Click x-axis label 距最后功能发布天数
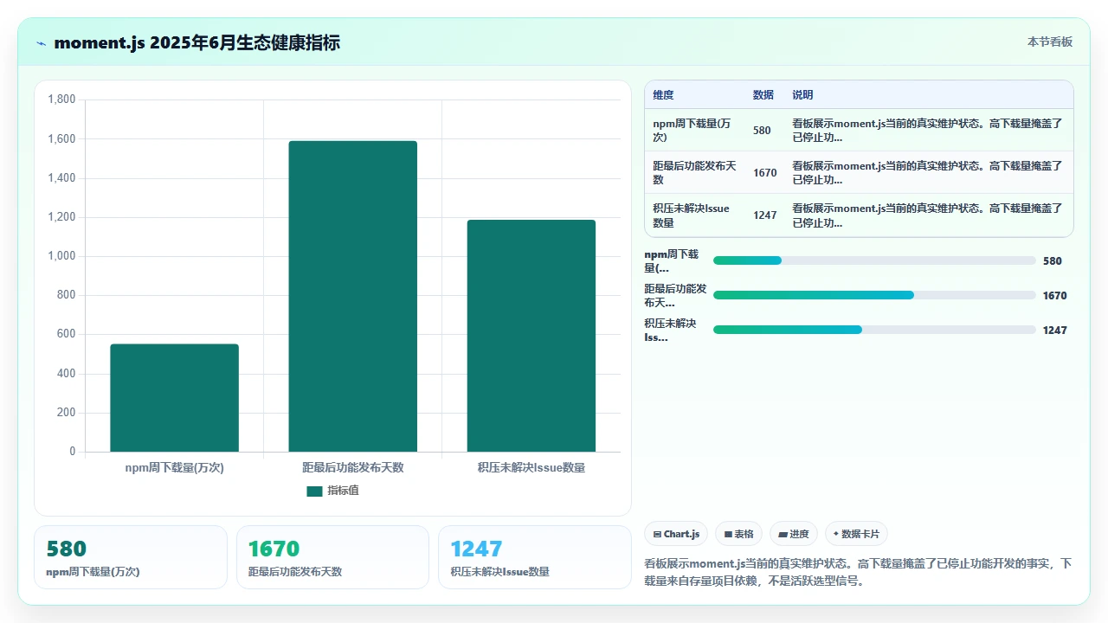The image size is (1108, 623). click(352, 467)
